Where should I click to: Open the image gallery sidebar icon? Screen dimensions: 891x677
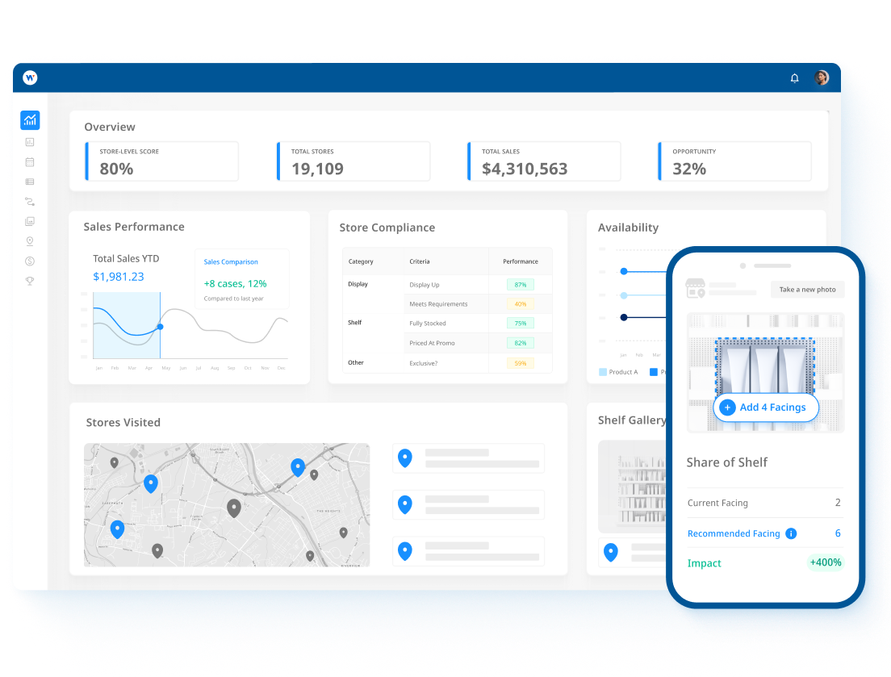pos(30,221)
